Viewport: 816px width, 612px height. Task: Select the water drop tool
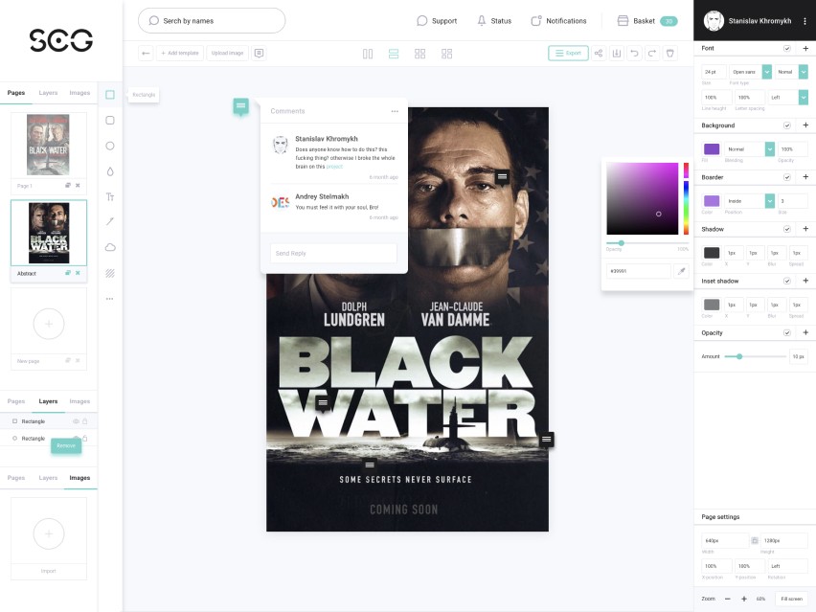click(110, 171)
